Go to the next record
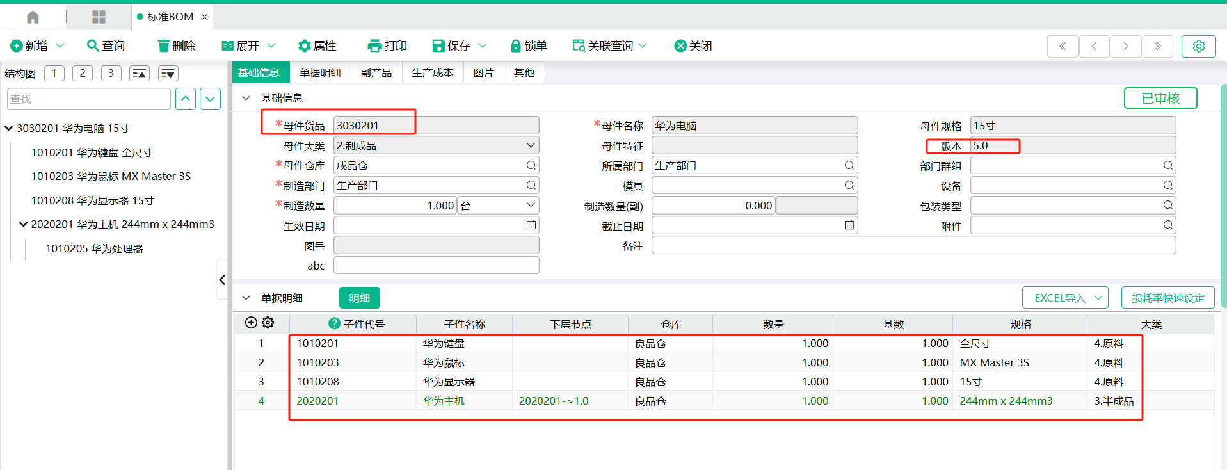 pyautogui.click(x=1126, y=46)
